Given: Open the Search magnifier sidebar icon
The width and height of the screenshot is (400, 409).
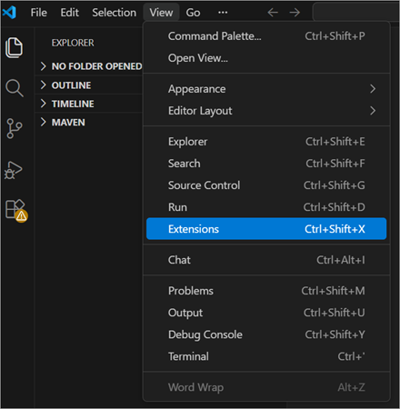Looking at the screenshot, I should coord(15,88).
